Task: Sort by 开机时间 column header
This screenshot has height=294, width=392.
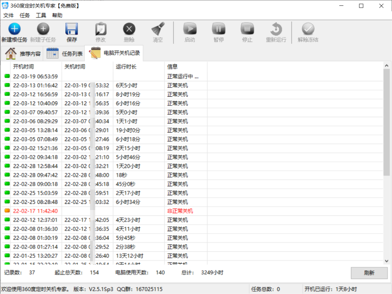Action: tap(36, 67)
